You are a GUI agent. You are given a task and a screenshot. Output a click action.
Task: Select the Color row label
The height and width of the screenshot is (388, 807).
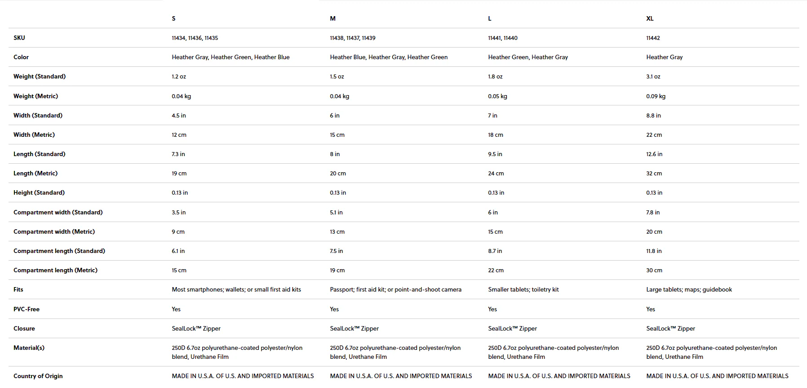21,57
